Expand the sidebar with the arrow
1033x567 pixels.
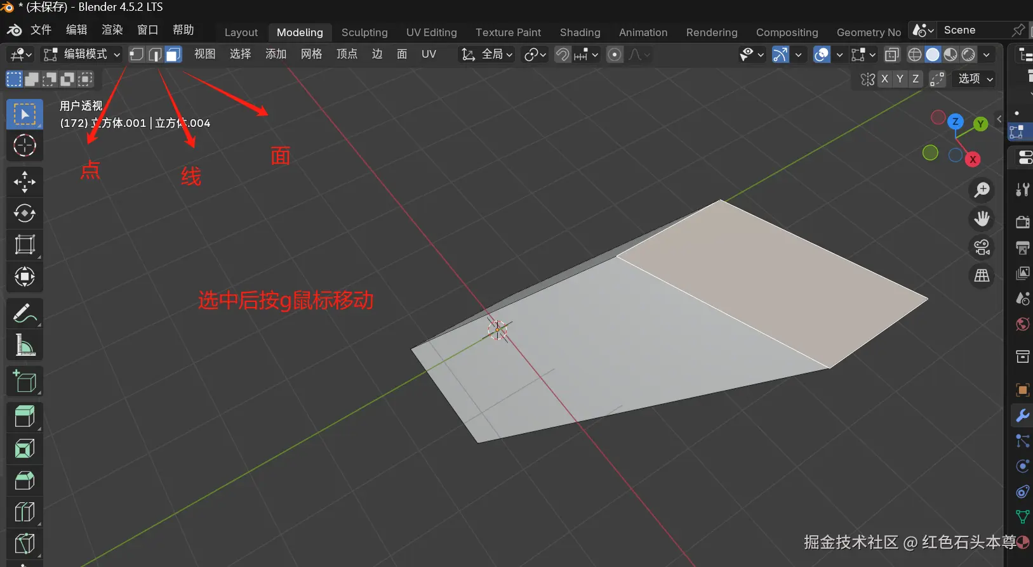point(999,119)
